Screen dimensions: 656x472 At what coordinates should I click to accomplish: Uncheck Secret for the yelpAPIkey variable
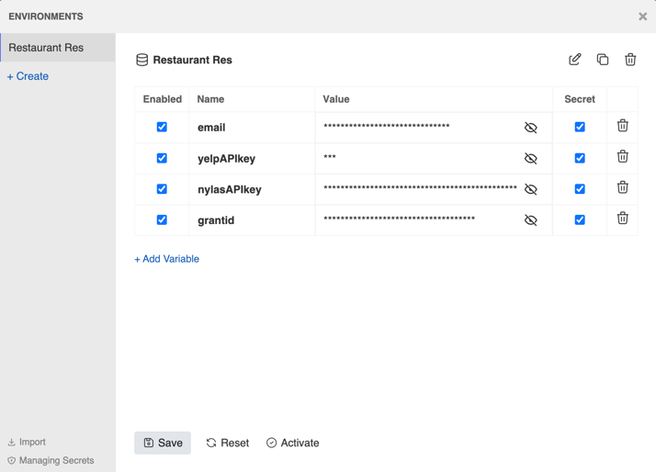[580, 158]
